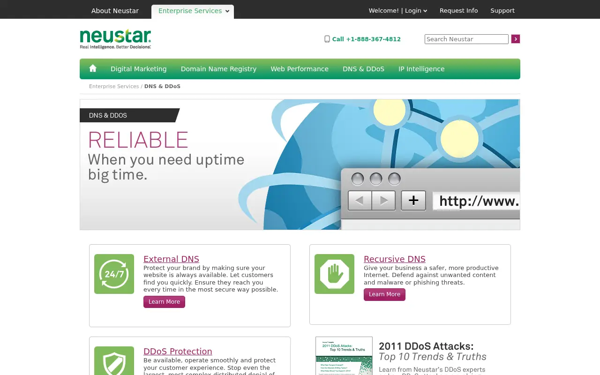Screen dimensions: 600x375
Task: Submit search with the magenta arrow button
Action: (516, 39)
